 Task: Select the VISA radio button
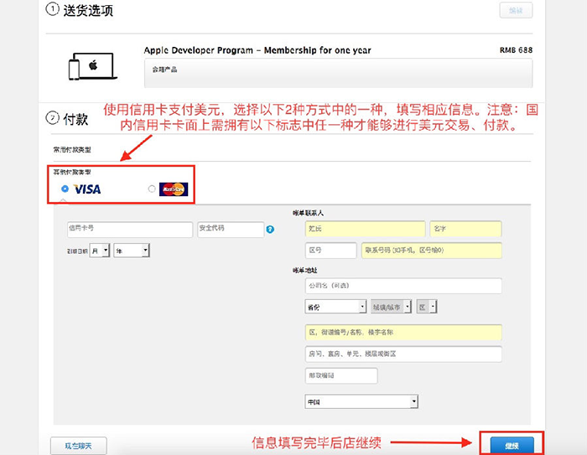[65, 189]
